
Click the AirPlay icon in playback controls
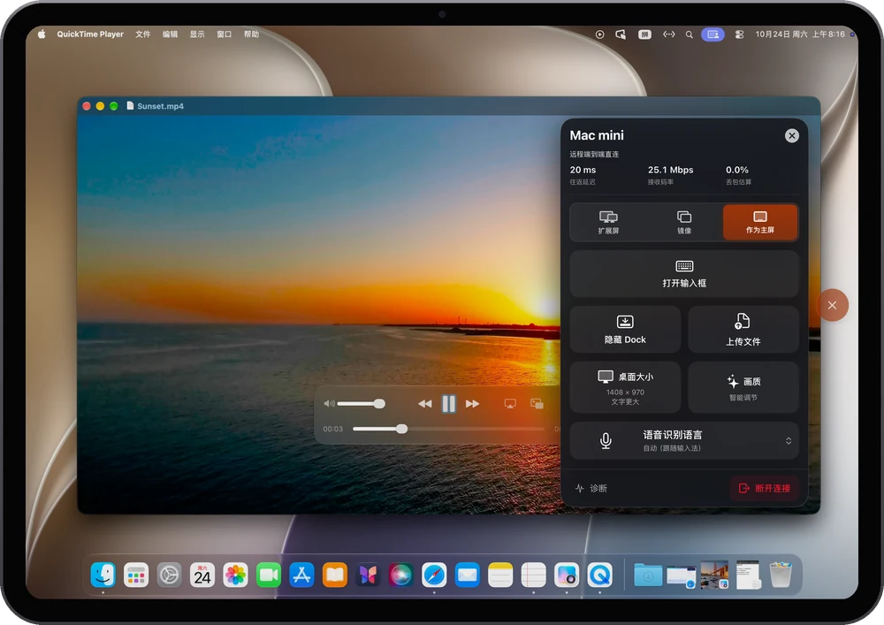tap(510, 403)
